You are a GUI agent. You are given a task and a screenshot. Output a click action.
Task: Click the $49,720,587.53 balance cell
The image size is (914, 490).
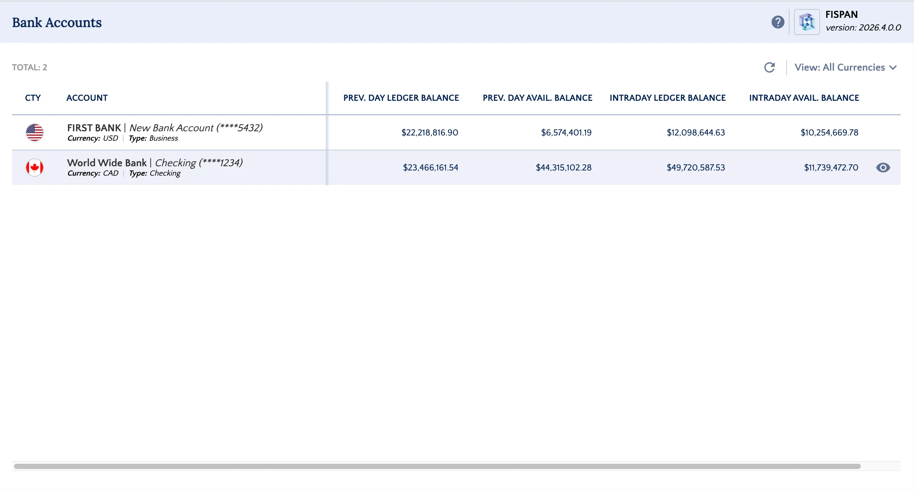(696, 168)
